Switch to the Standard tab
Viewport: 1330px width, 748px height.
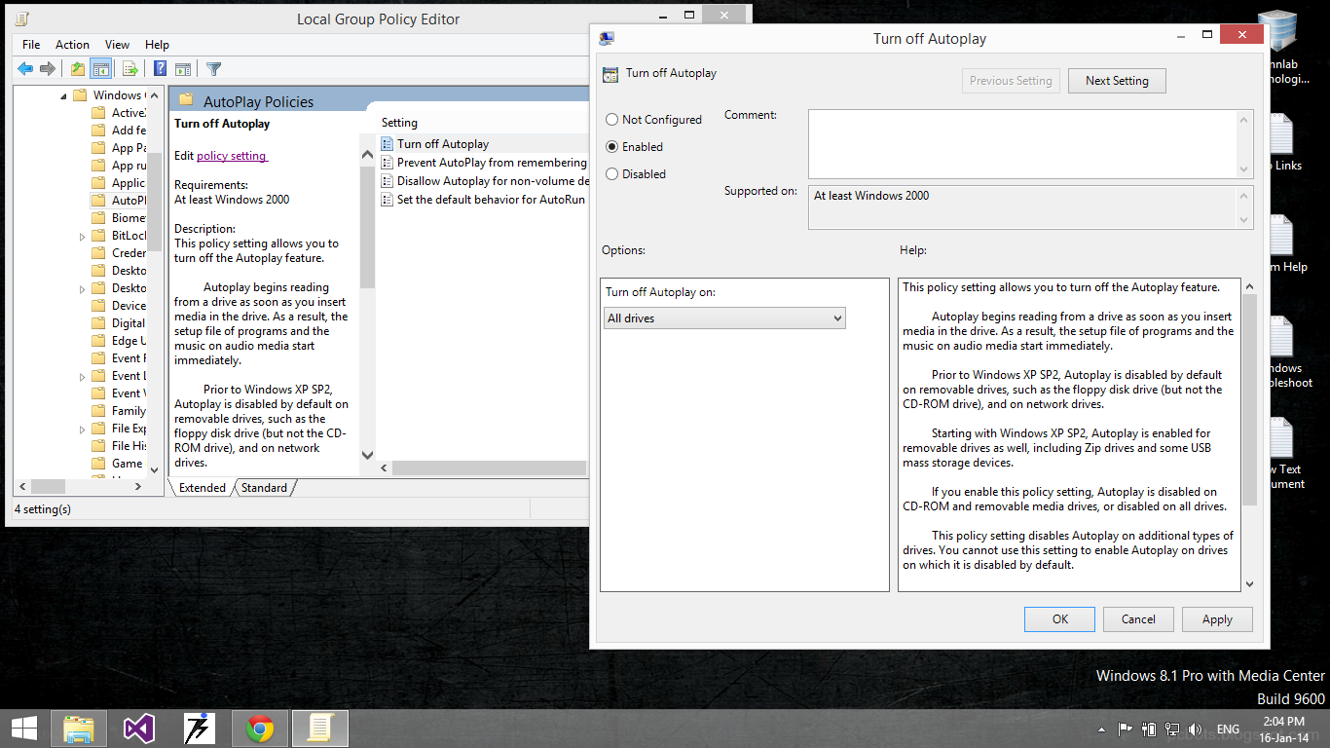264,488
